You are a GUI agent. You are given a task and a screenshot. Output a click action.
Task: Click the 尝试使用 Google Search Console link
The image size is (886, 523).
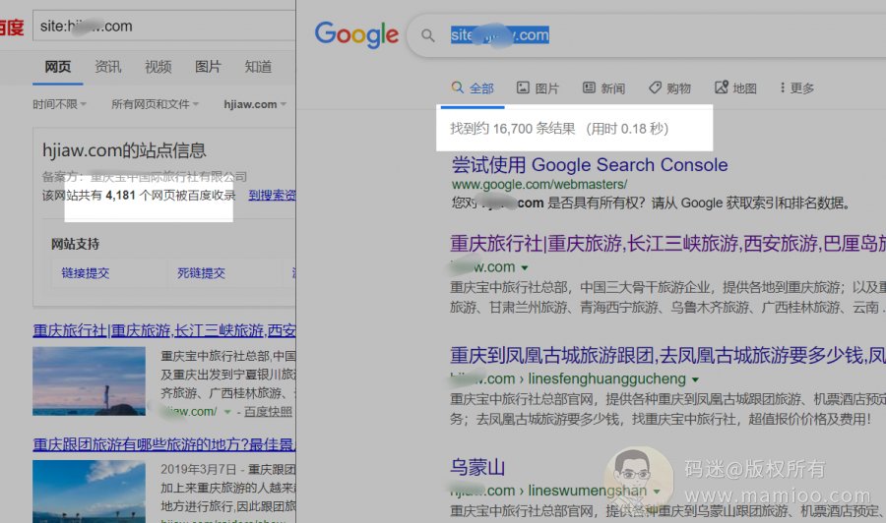point(590,165)
